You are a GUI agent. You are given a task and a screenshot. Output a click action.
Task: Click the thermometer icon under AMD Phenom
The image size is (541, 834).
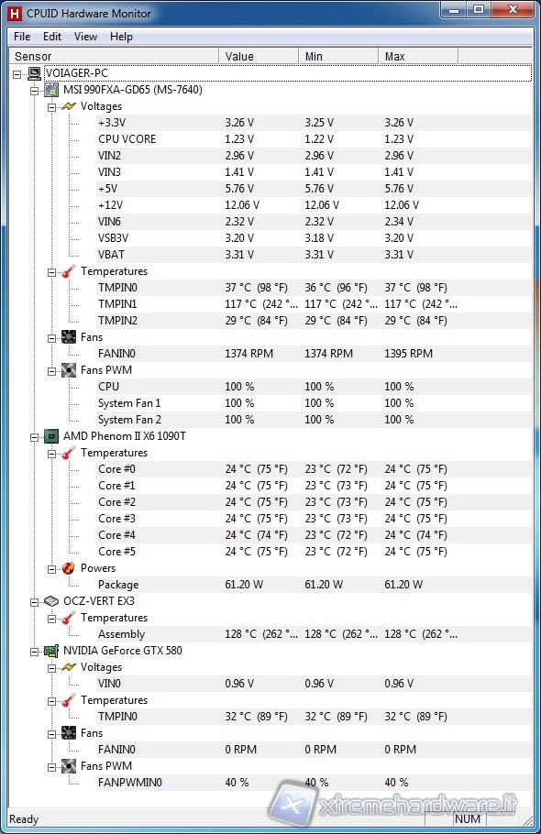pyautogui.click(x=69, y=453)
